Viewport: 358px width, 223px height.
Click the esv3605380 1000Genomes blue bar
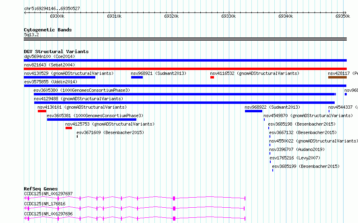pyautogui.click(x=185, y=94)
